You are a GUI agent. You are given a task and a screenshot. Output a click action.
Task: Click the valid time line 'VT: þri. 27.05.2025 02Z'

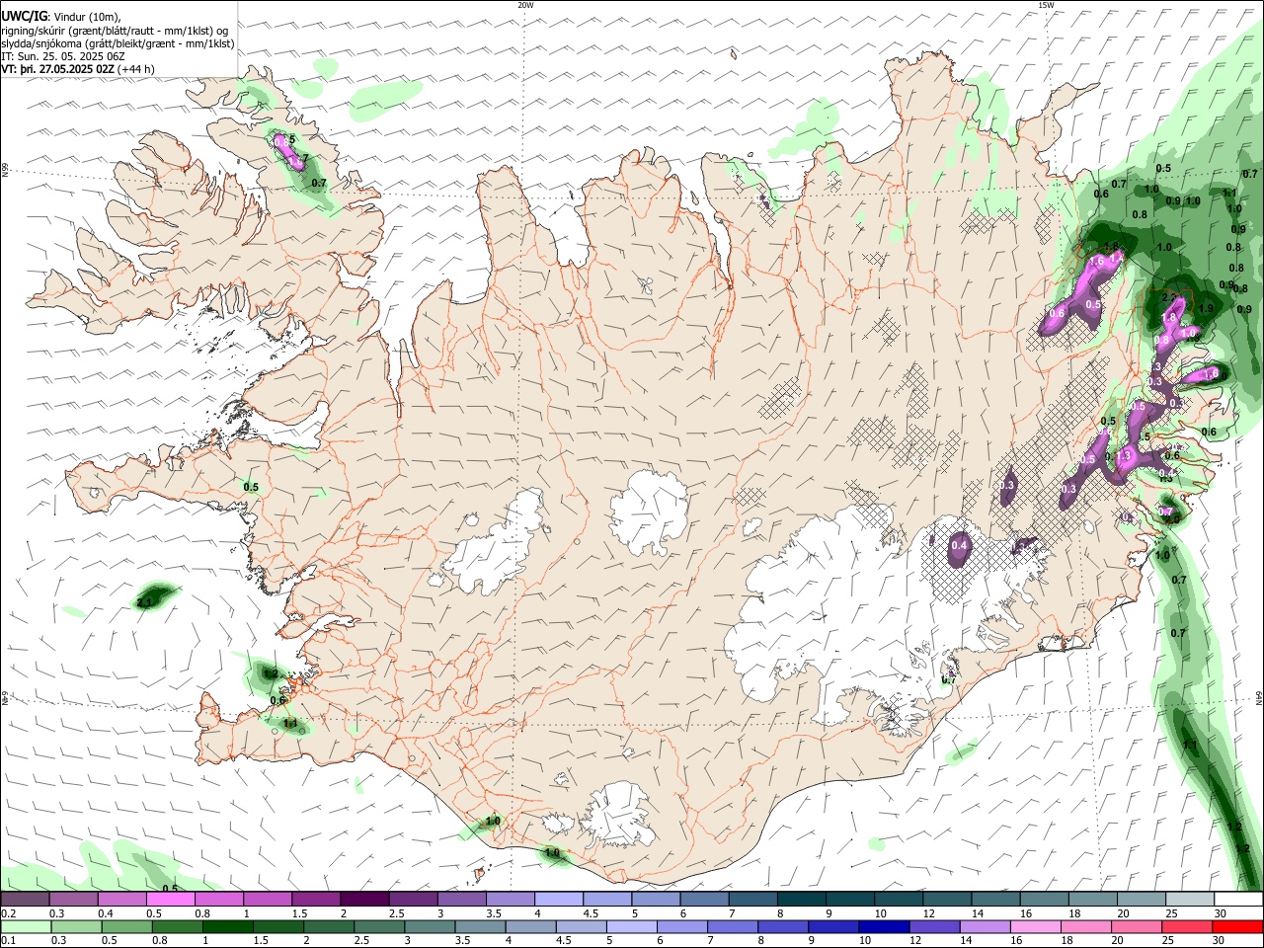pos(58,69)
